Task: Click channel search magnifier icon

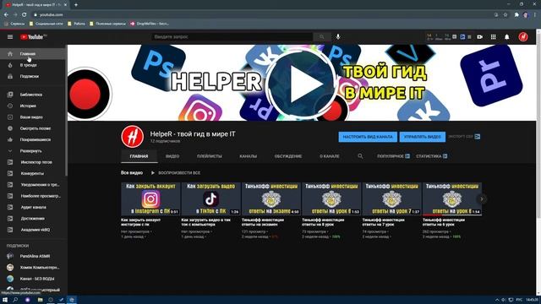Action: [360, 156]
